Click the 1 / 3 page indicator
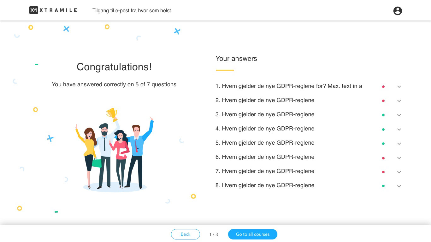Viewport: 431px width, 242px height. point(214,234)
